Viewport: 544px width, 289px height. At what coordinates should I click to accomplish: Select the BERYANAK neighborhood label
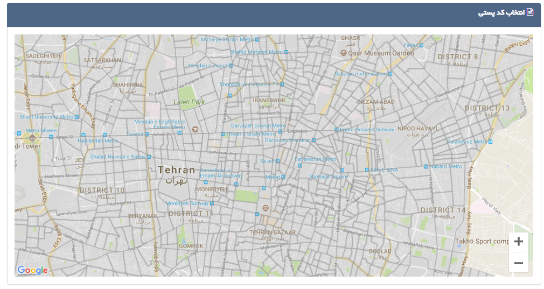[143, 216]
